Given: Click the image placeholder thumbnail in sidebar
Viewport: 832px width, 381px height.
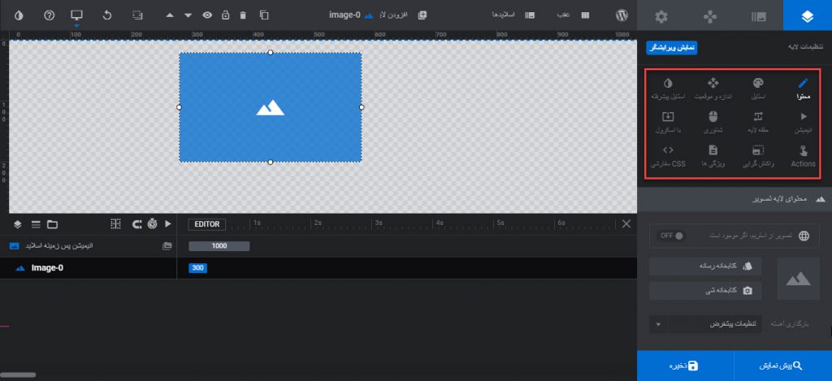Looking at the screenshot, I should (x=798, y=279).
